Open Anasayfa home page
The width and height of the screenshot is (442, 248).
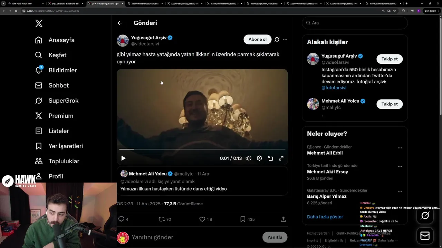click(55, 40)
